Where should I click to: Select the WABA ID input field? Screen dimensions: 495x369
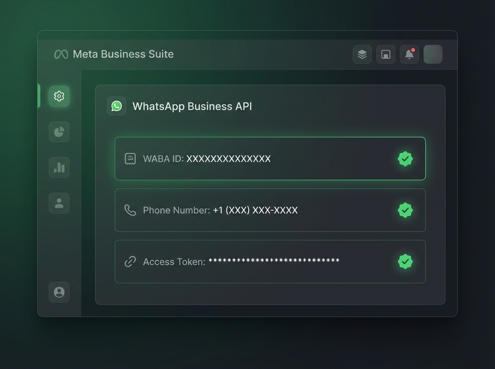(x=270, y=159)
